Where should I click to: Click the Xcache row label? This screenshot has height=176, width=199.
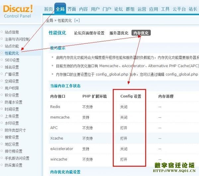57,138
